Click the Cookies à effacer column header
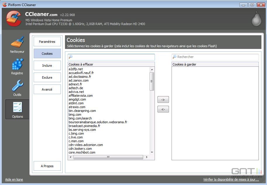 [111, 64]
